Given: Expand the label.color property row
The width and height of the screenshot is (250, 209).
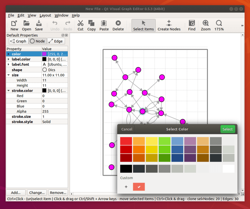Looking at the screenshot, I should [x=9, y=59].
